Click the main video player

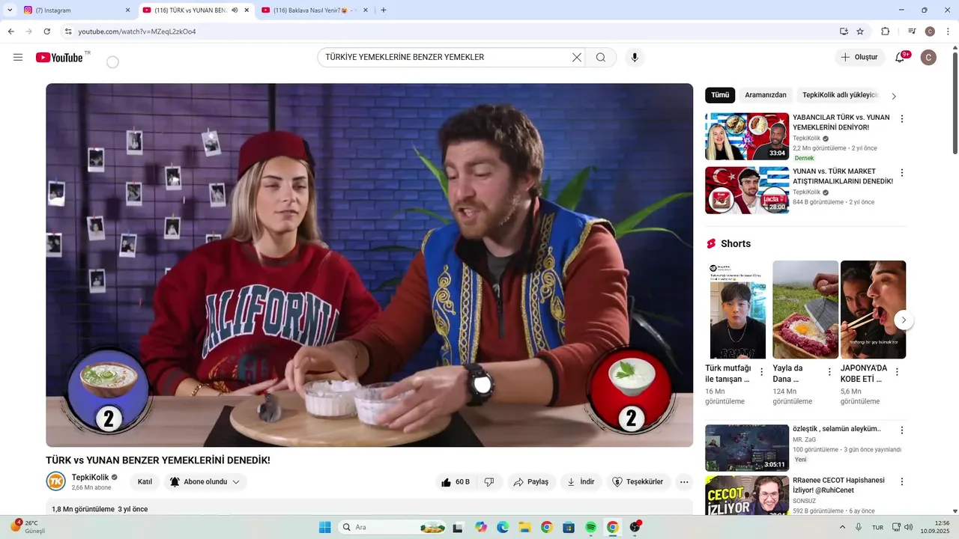[369, 265]
